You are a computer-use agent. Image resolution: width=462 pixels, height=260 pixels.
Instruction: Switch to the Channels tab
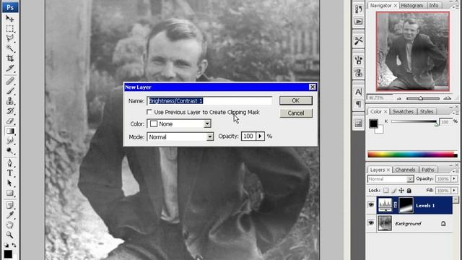pyautogui.click(x=405, y=170)
